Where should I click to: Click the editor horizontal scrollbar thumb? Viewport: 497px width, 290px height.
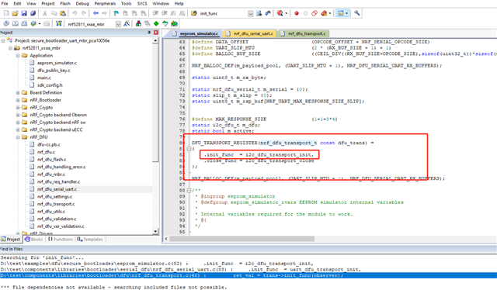[x=242, y=239]
